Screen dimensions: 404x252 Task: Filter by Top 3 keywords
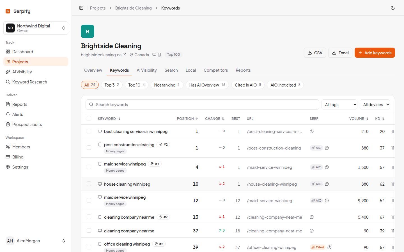click(x=112, y=85)
